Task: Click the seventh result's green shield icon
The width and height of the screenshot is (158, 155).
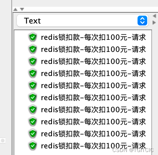Action: click(33, 109)
